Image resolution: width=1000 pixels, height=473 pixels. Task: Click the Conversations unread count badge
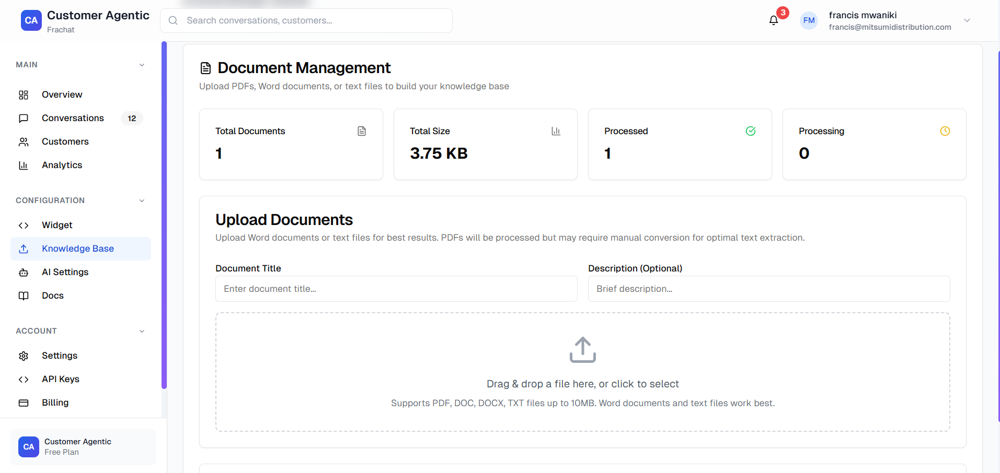(132, 118)
